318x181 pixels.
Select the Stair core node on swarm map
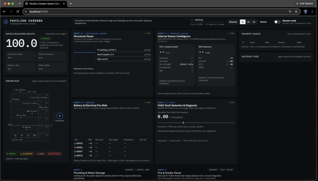click(43, 110)
